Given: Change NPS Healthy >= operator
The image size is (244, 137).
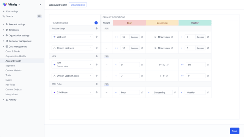Looking at the screenshot, I should point(182,65).
